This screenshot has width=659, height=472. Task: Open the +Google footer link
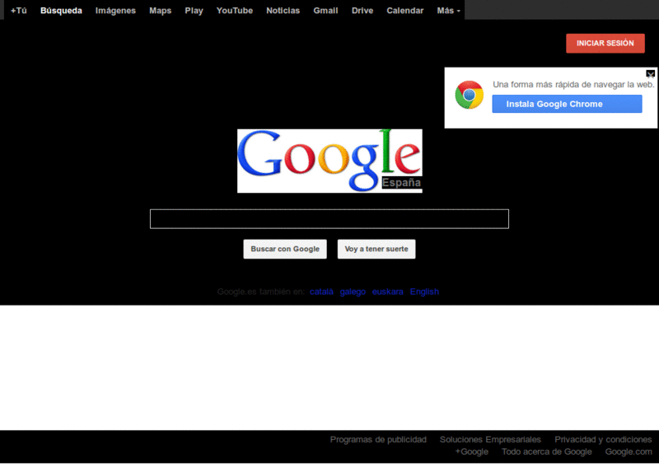(x=471, y=452)
